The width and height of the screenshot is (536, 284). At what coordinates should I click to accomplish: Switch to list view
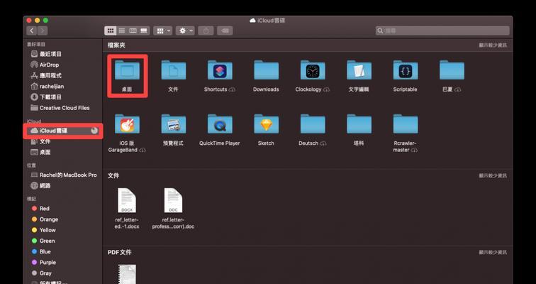pos(121,31)
